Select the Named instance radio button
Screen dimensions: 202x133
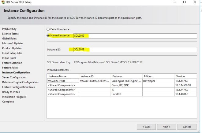coord(48,36)
